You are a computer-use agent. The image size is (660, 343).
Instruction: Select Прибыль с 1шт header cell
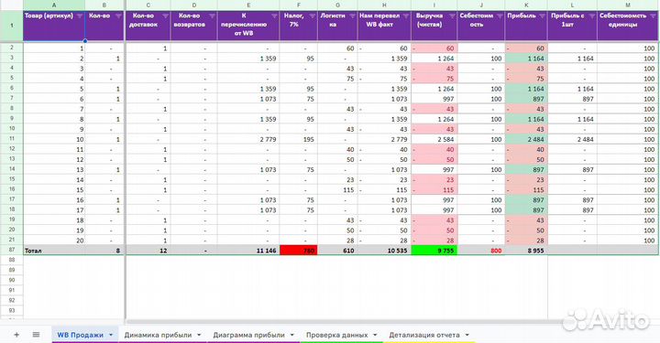pyautogui.click(x=572, y=26)
